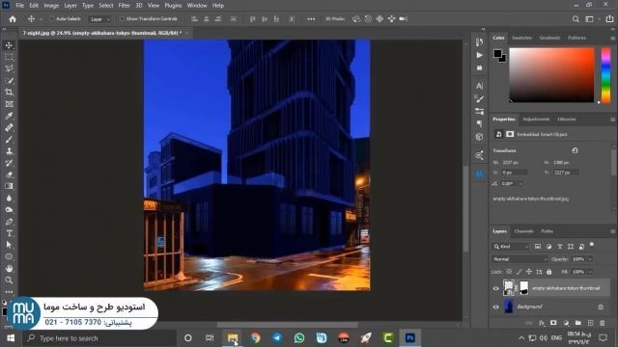Hide the Background layer
Screen dimensions: 618x347
(x=496, y=307)
